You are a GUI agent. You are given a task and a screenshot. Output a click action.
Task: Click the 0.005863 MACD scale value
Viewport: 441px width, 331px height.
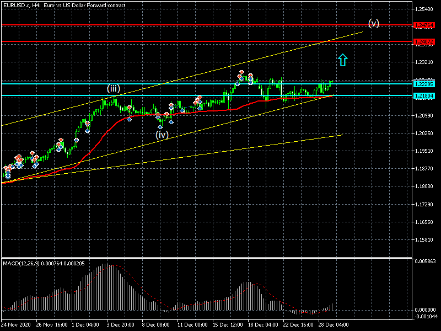(x=426, y=261)
